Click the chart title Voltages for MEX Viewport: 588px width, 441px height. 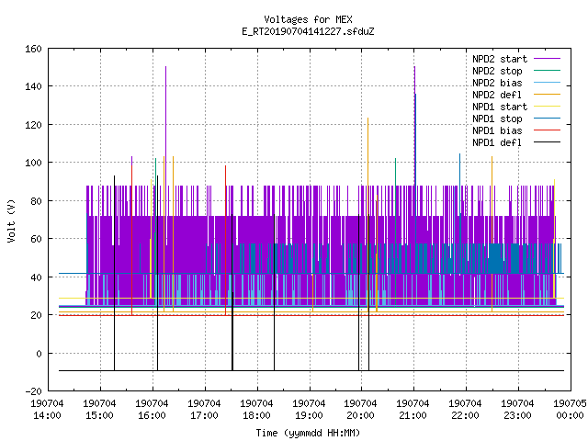pyautogui.click(x=308, y=19)
